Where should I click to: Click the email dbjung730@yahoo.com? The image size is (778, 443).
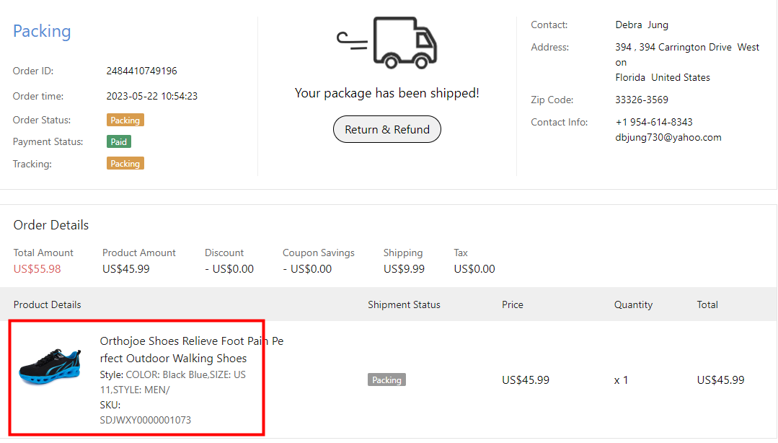coord(668,137)
